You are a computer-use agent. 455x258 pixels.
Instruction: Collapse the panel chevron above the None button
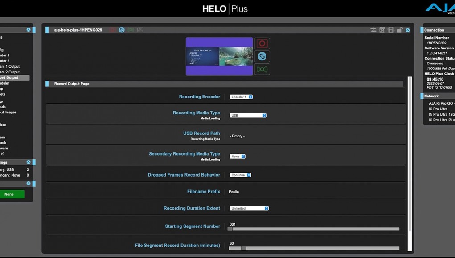[x=29, y=183]
